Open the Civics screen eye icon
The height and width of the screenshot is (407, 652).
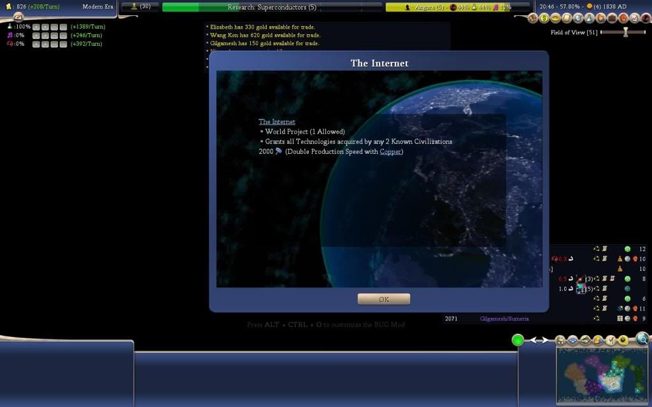pos(555,18)
